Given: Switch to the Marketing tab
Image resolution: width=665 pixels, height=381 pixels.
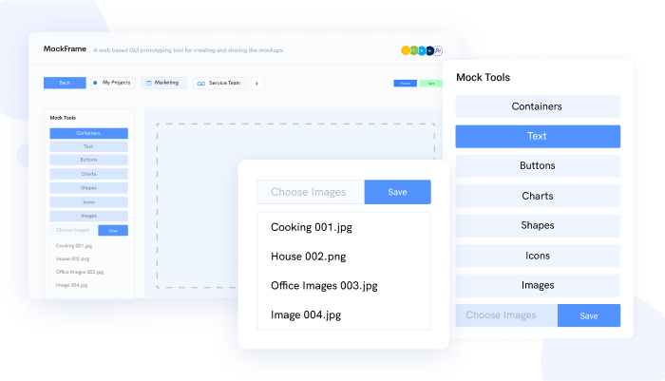Looking at the screenshot, I should click(163, 83).
